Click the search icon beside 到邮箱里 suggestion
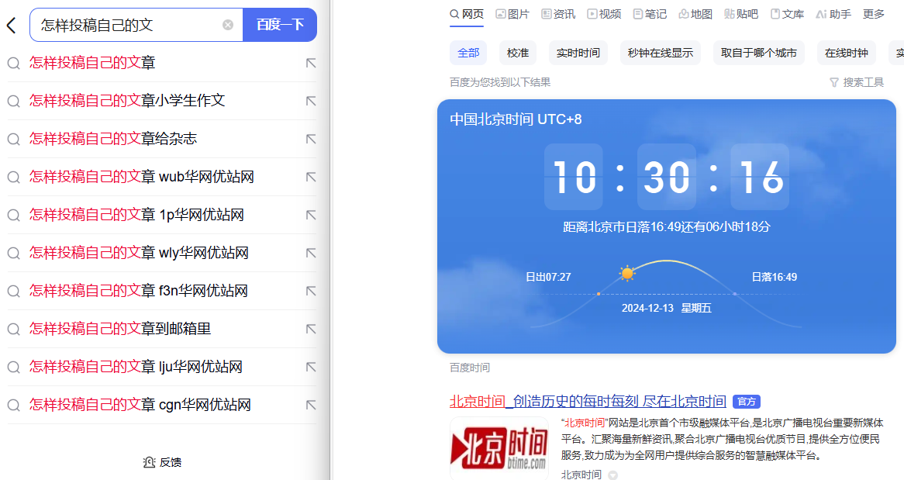This screenshot has width=904, height=480. [x=13, y=330]
